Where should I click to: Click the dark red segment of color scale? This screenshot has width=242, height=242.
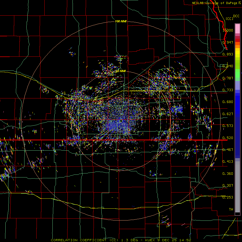coord(237,40)
